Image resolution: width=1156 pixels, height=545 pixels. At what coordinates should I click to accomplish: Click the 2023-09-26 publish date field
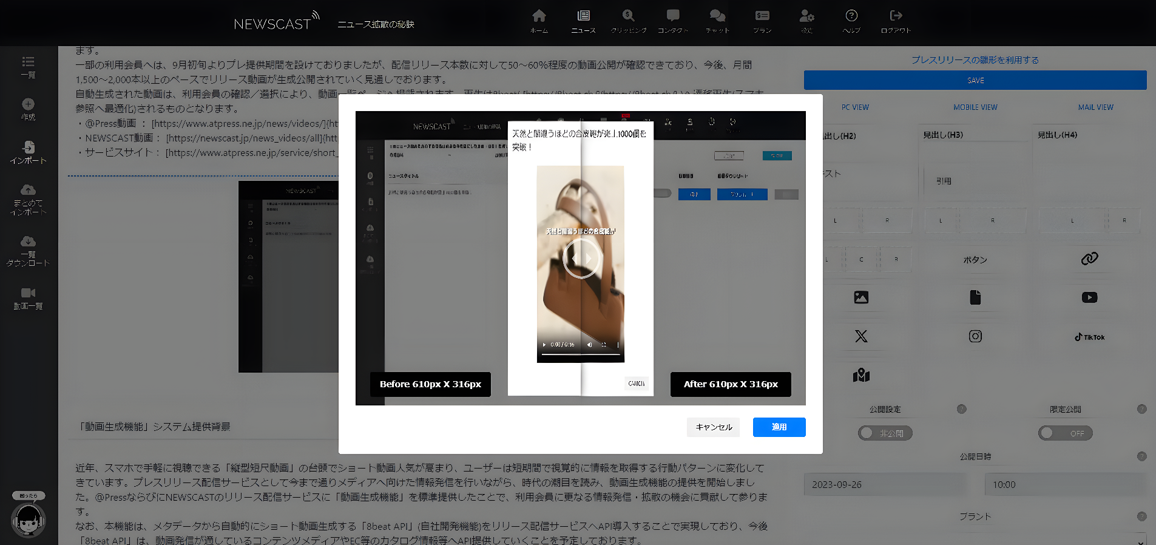click(x=885, y=484)
